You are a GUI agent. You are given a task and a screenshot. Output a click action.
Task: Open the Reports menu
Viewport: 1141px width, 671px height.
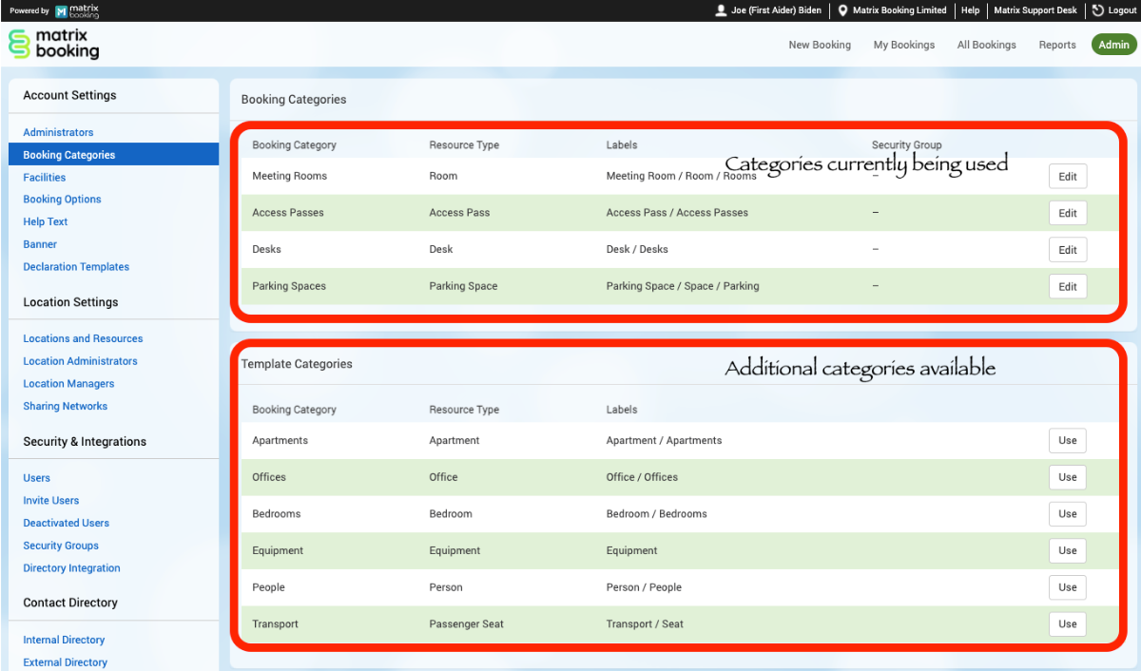[1056, 45]
